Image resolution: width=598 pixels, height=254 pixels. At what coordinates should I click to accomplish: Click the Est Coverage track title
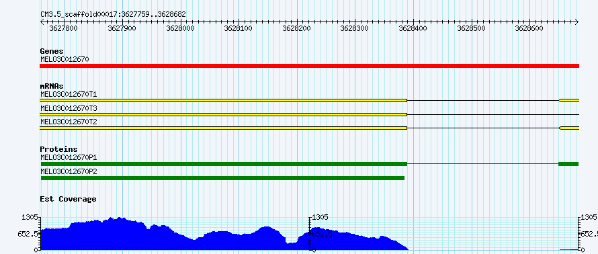coord(68,199)
